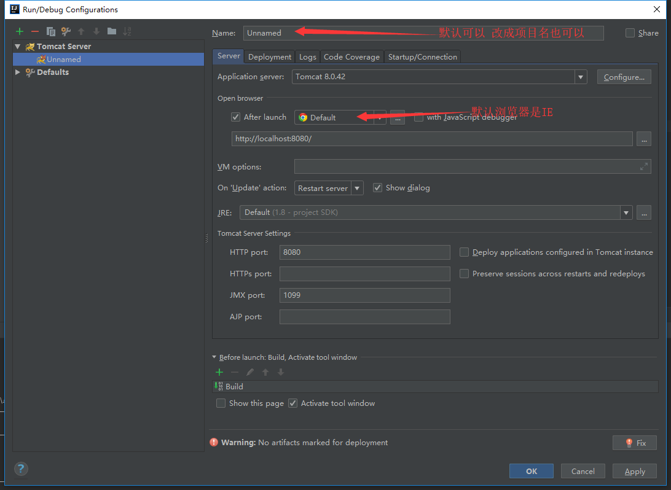
Task: Switch to Server tab
Action: [x=229, y=56]
